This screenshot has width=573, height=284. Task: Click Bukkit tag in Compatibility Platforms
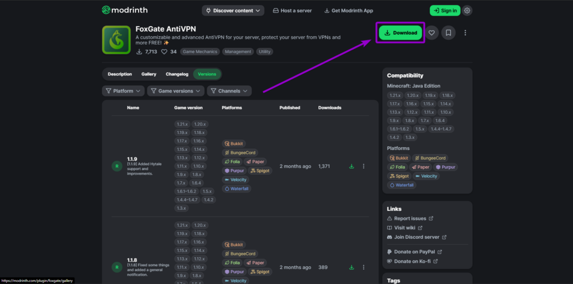398,158
